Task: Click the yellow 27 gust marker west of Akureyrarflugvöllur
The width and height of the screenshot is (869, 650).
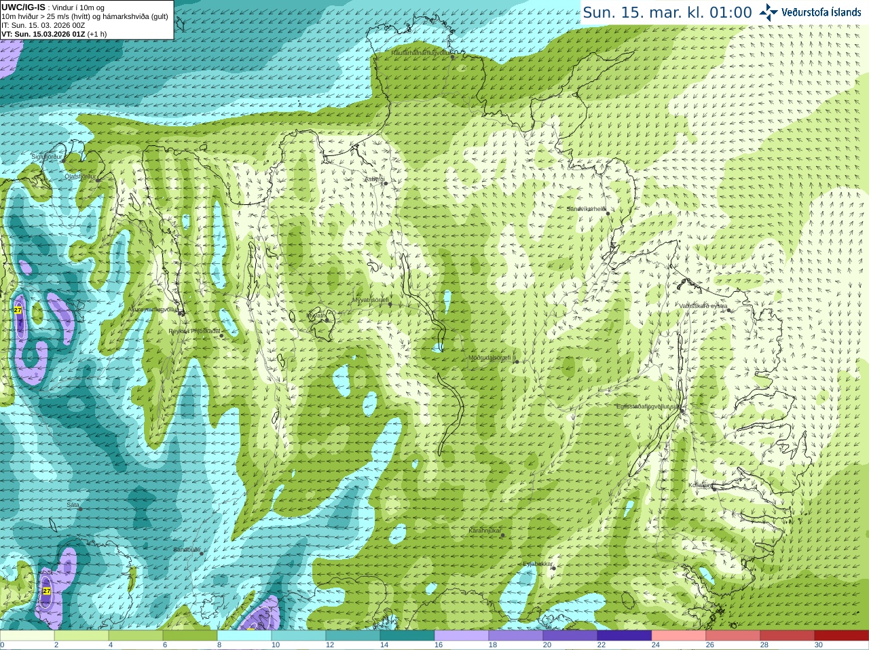Action: pyautogui.click(x=18, y=310)
